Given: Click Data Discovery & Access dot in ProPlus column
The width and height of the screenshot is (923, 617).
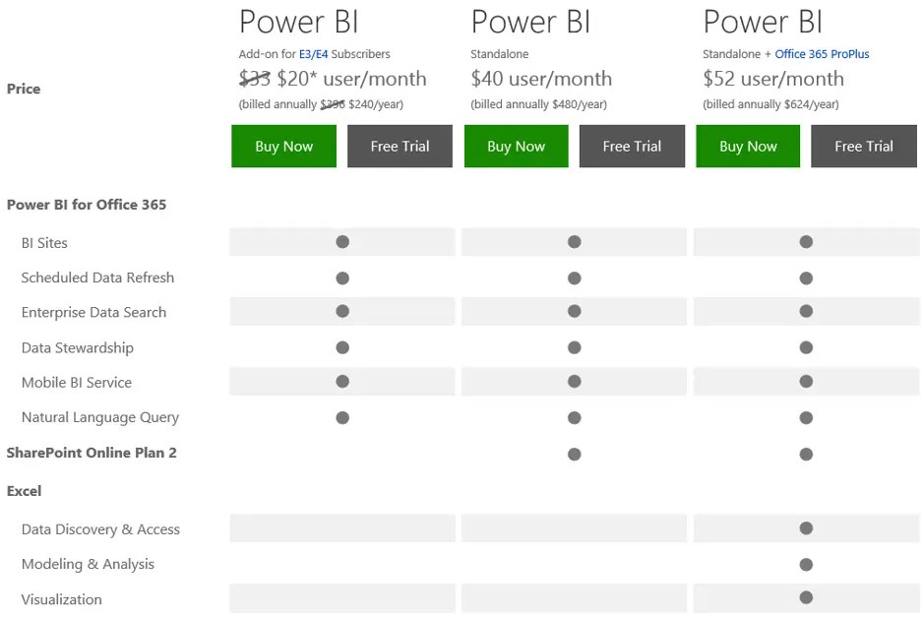Looking at the screenshot, I should 807,528.
